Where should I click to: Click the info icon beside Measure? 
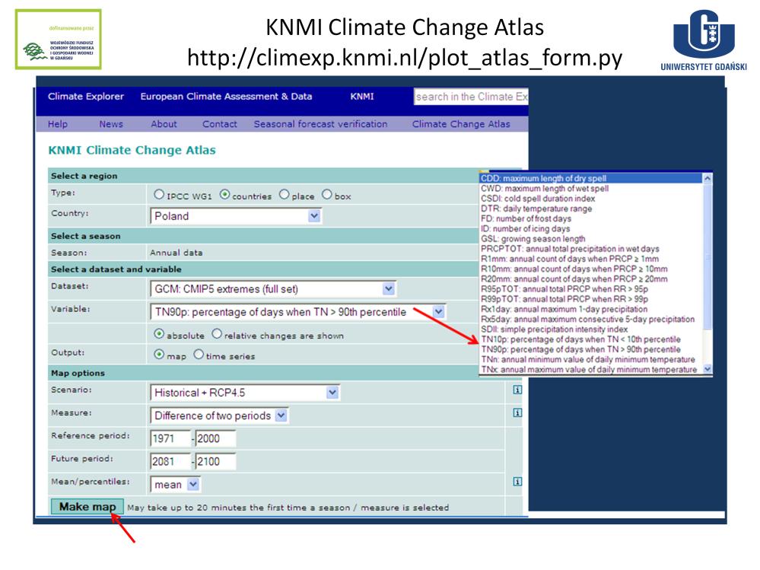coord(517,413)
